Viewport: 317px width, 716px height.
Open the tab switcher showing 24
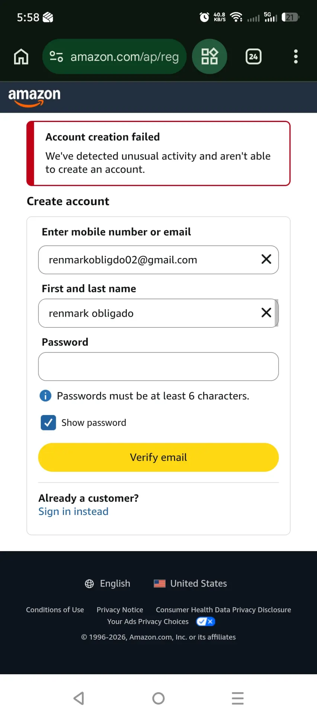click(254, 57)
